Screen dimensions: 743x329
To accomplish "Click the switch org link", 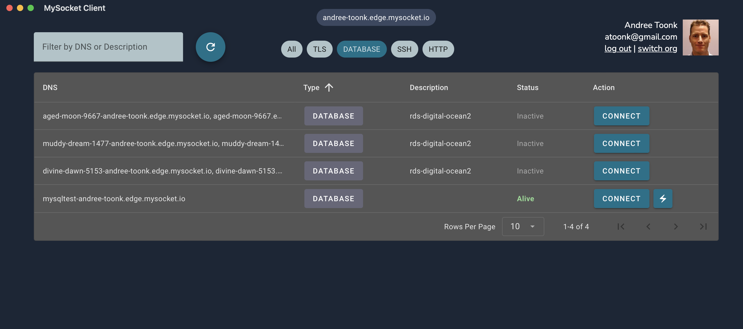I will (x=657, y=48).
